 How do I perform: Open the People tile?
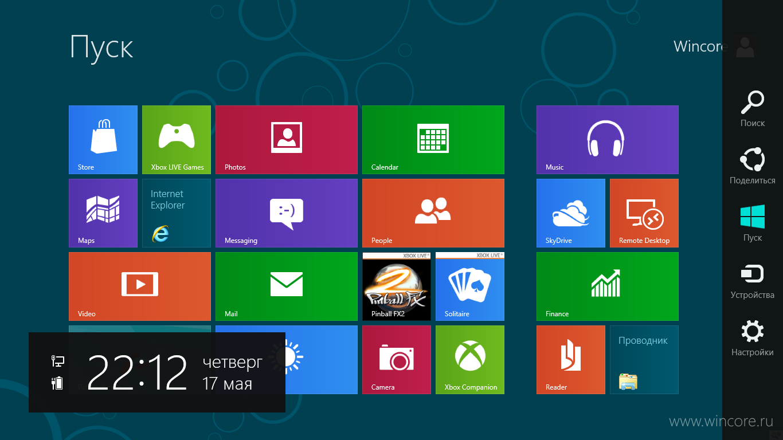tap(433, 213)
